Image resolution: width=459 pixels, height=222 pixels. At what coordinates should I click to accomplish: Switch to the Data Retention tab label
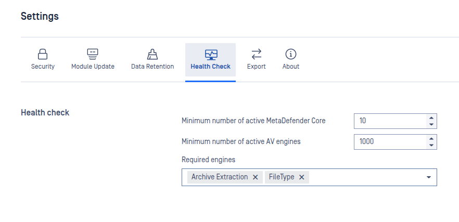[152, 67]
